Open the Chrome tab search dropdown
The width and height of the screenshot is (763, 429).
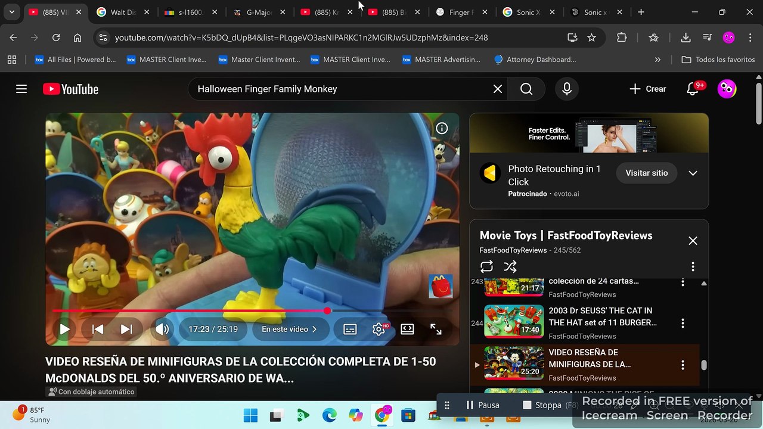point(12,12)
